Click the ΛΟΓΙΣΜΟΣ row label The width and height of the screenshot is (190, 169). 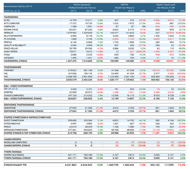[9, 58]
